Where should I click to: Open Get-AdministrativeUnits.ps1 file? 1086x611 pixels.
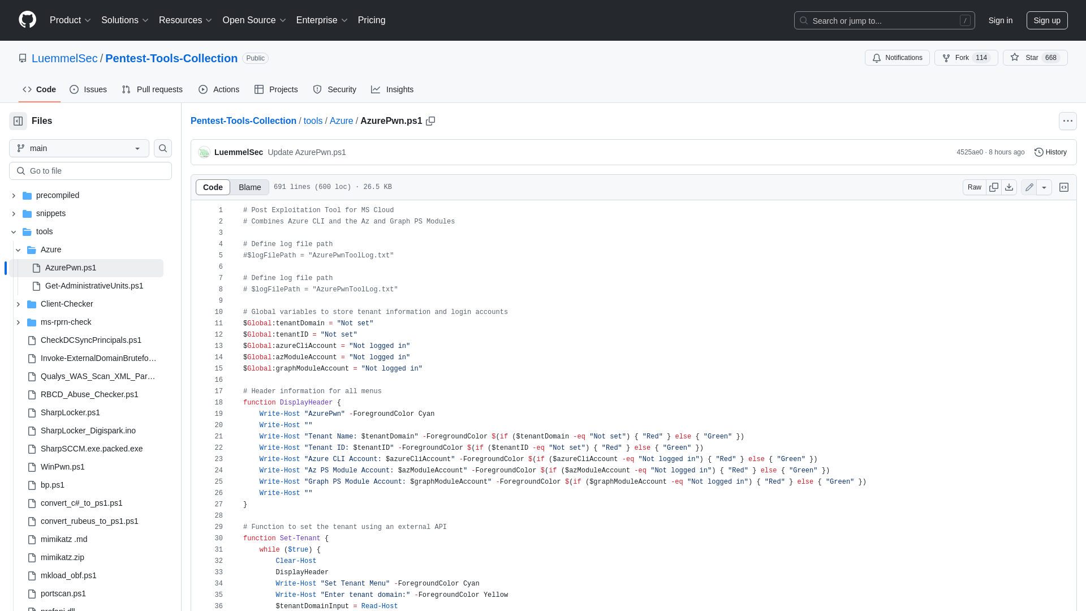coord(94,286)
